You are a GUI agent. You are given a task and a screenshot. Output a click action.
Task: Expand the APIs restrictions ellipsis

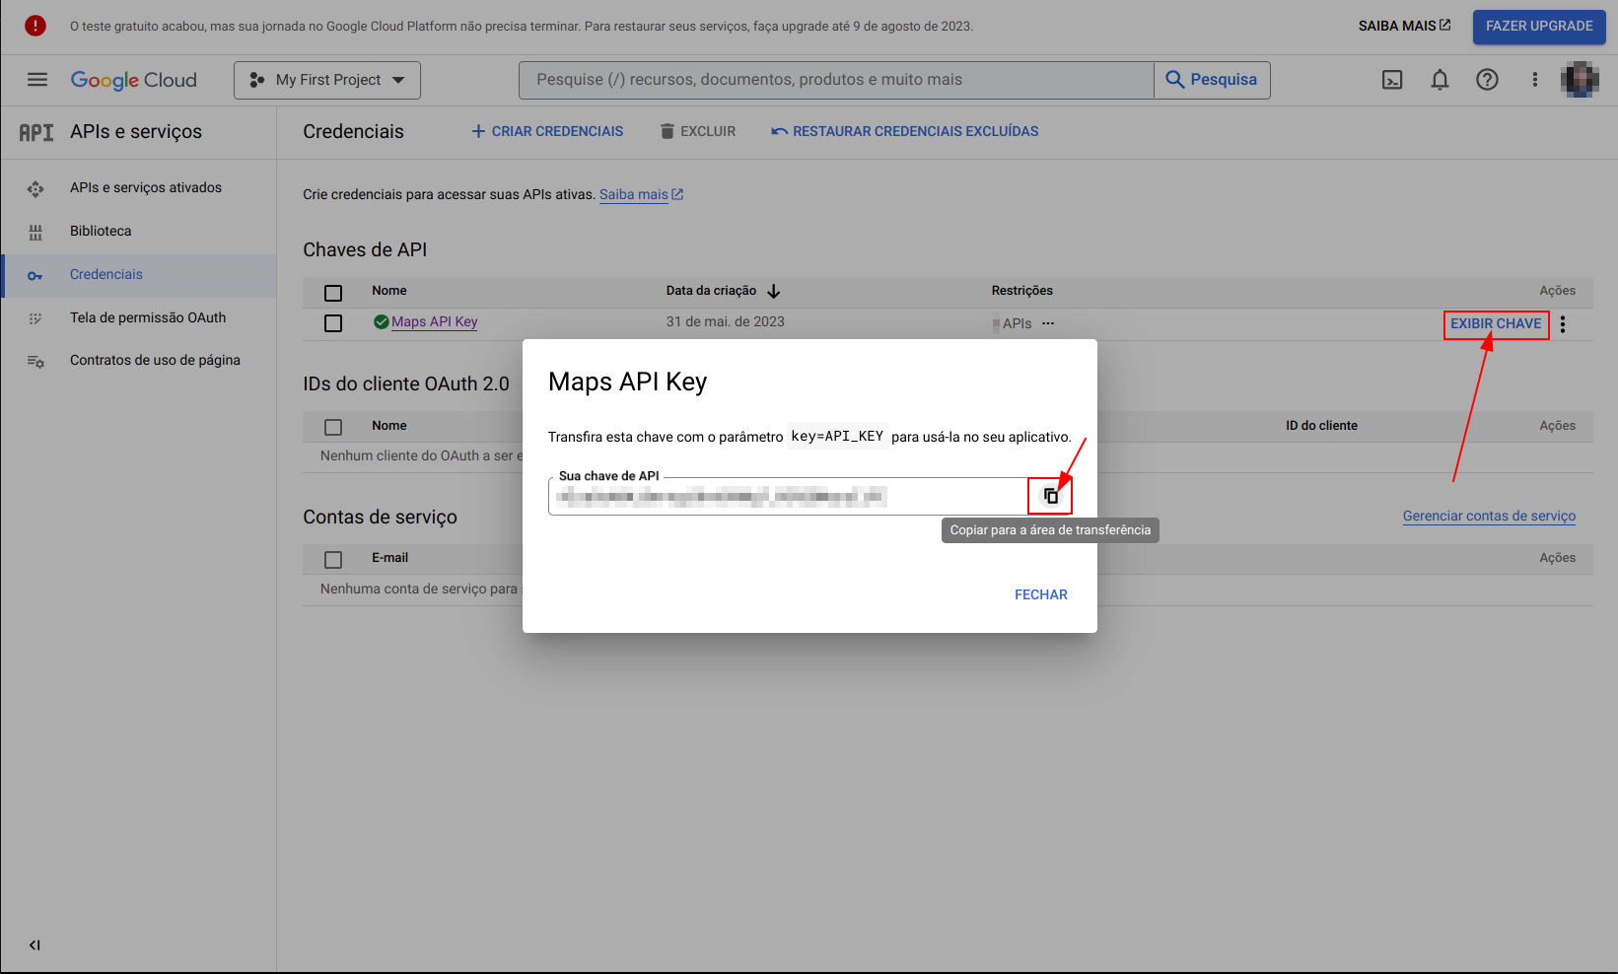click(1048, 323)
